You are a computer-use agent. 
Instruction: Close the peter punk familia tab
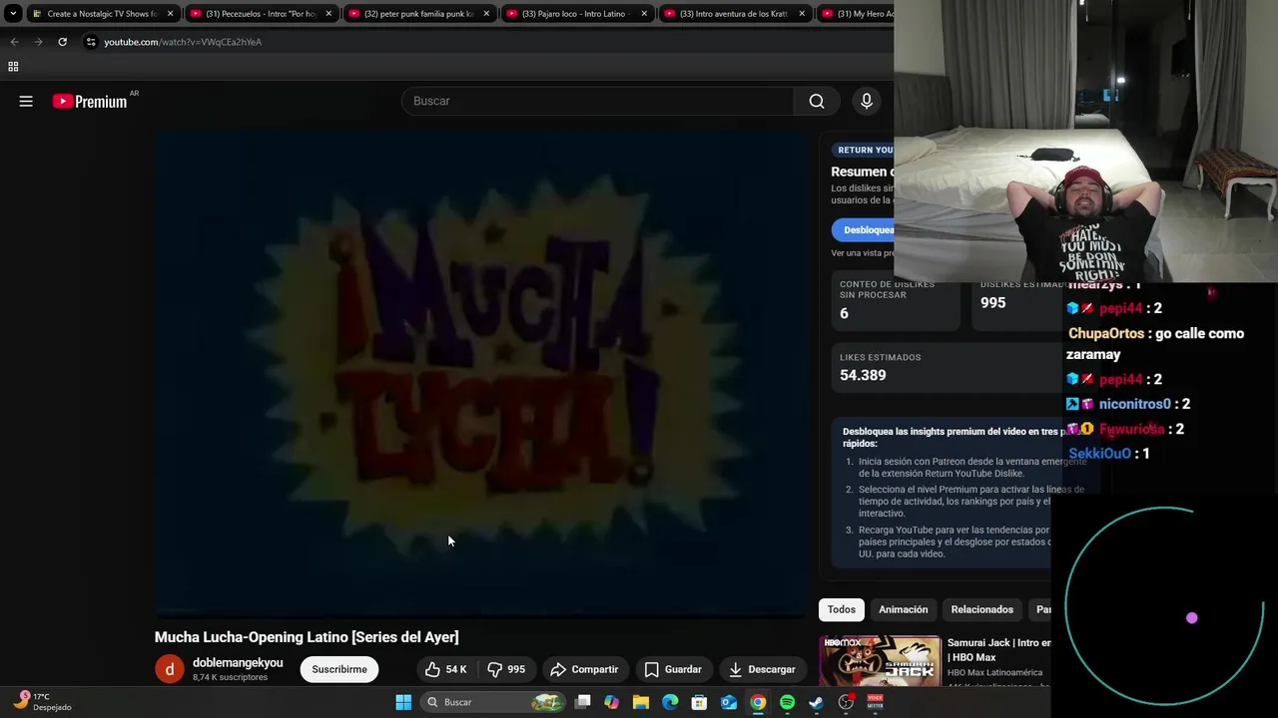[486, 14]
